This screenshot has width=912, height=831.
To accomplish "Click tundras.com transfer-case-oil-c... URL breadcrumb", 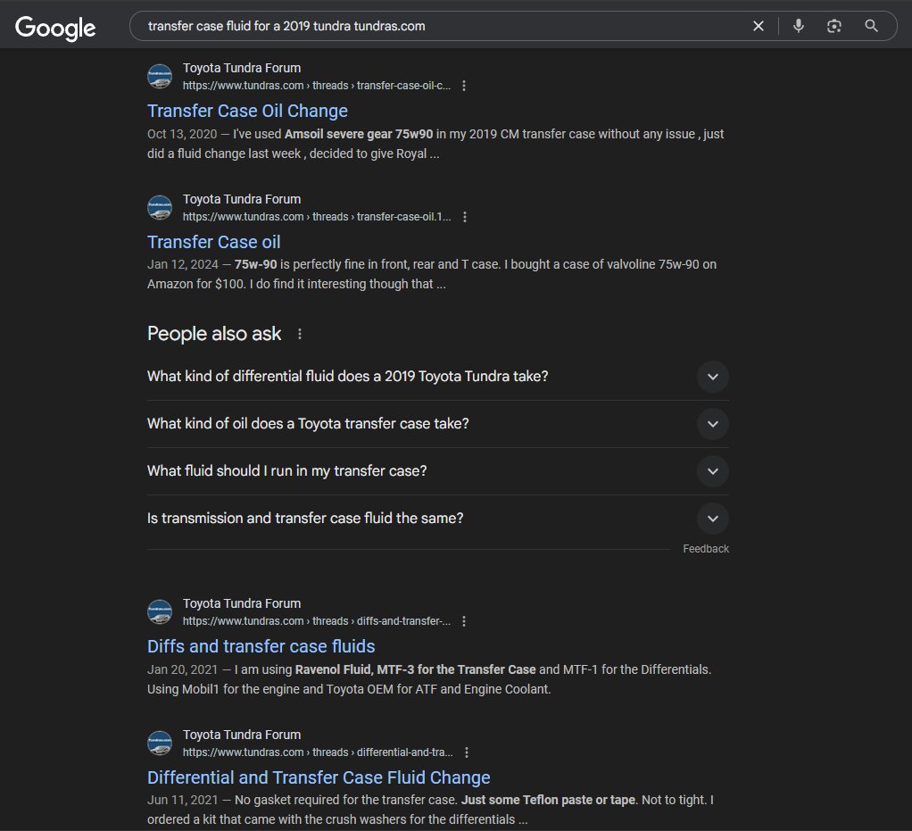I will (x=317, y=86).
